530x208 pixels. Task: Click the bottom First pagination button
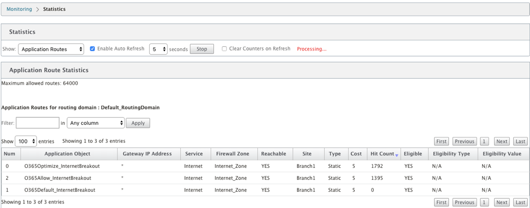[x=441, y=202]
